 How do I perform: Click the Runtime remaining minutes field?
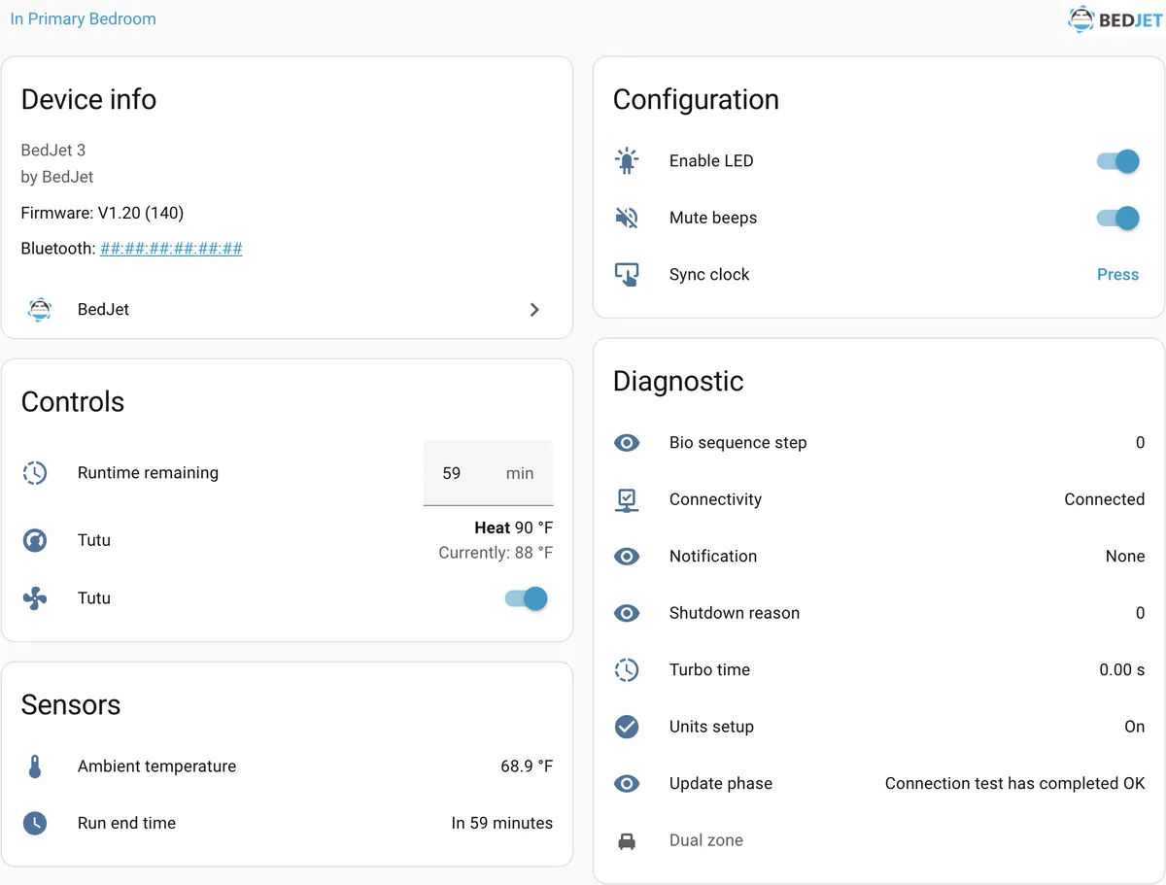coord(488,473)
